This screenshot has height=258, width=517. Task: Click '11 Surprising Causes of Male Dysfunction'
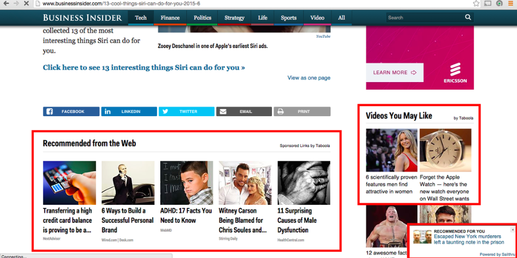(x=297, y=220)
